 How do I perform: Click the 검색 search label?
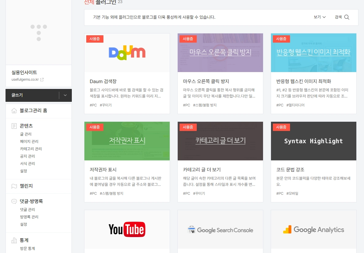point(338,17)
